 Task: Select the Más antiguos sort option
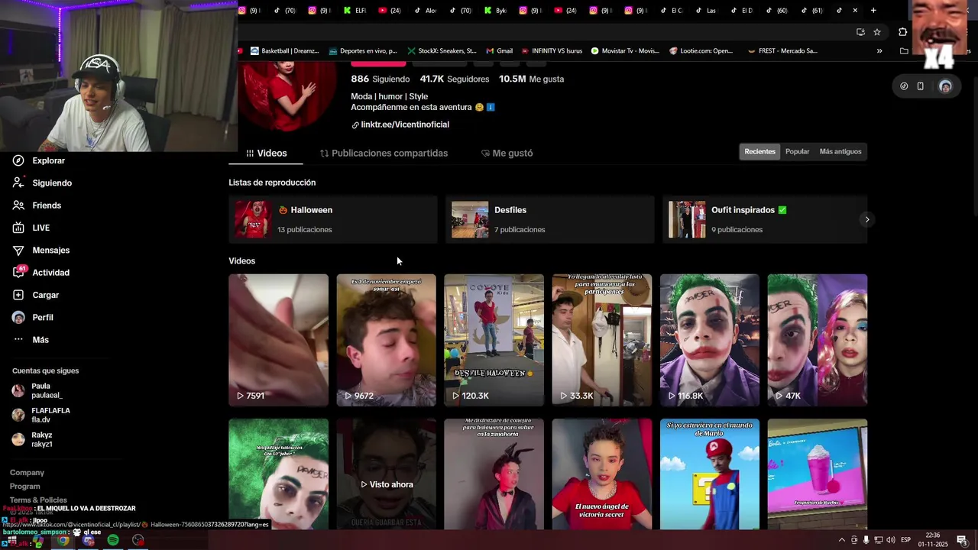tap(840, 151)
